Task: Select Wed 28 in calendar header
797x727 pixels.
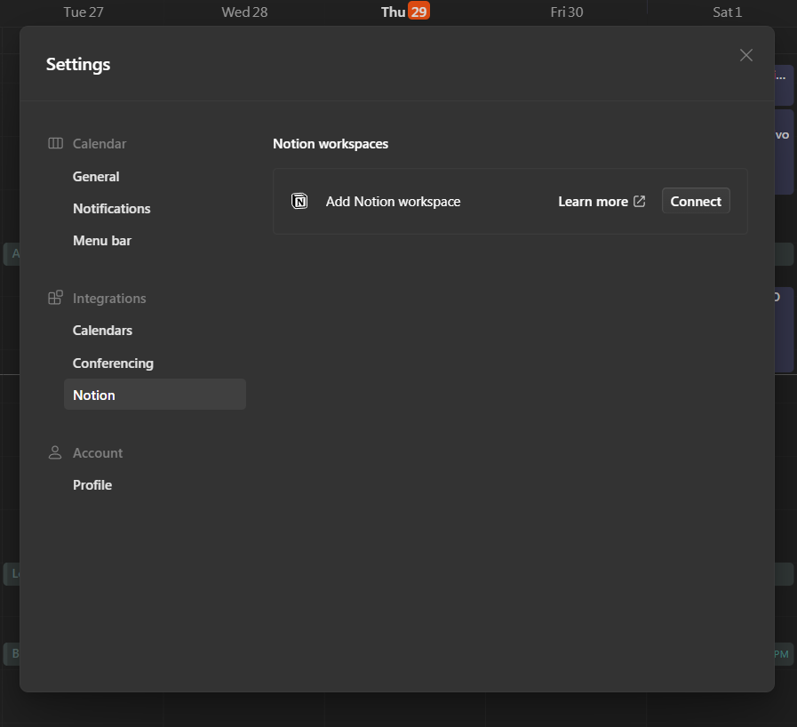Action: (x=244, y=12)
